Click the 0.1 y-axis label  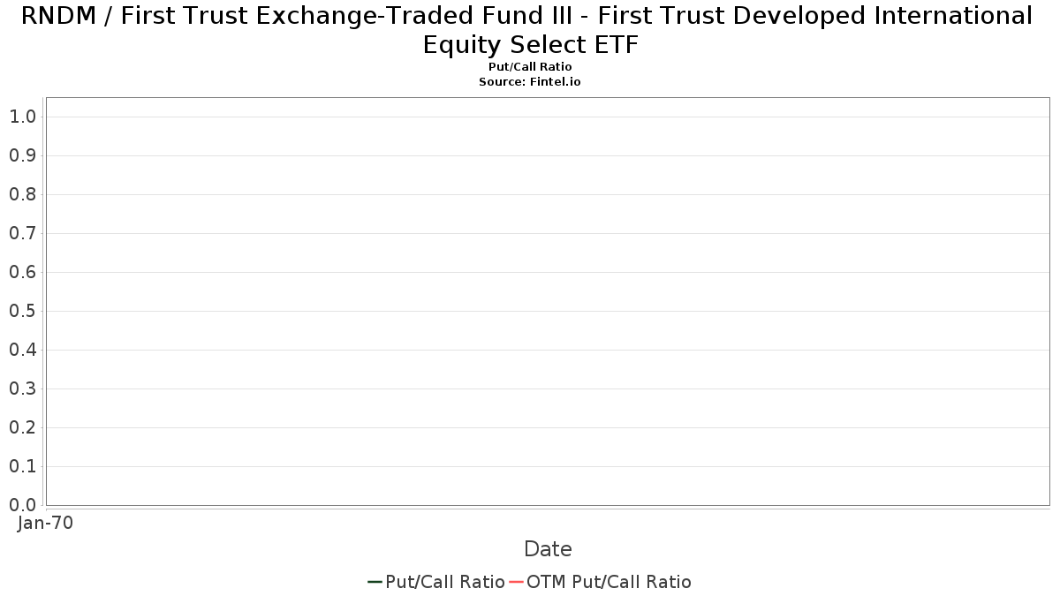[22, 466]
